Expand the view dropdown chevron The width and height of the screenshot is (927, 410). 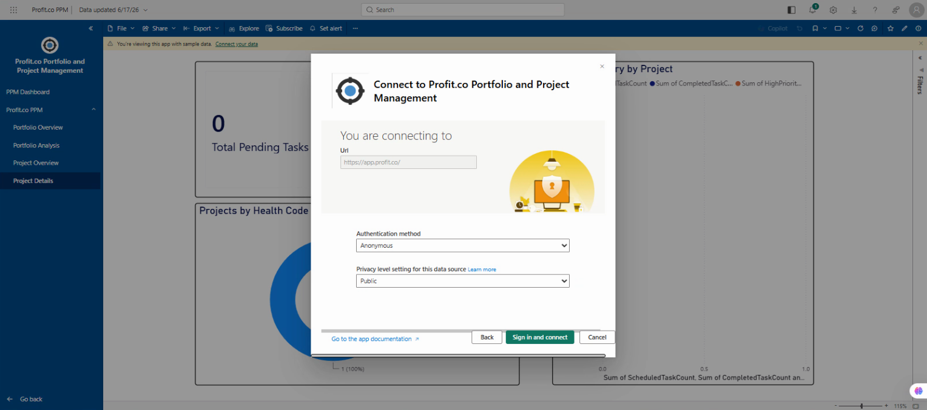(x=848, y=28)
